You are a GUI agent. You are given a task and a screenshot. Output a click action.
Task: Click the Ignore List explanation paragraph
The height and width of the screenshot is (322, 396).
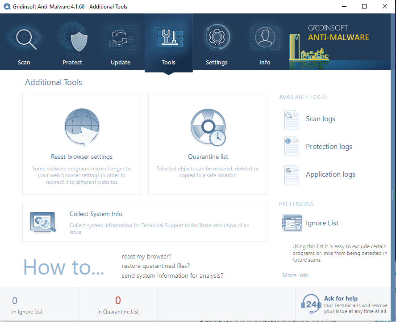pos(340,253)
